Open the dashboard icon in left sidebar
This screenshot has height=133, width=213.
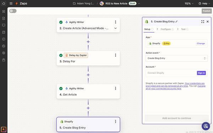(4, 11)
